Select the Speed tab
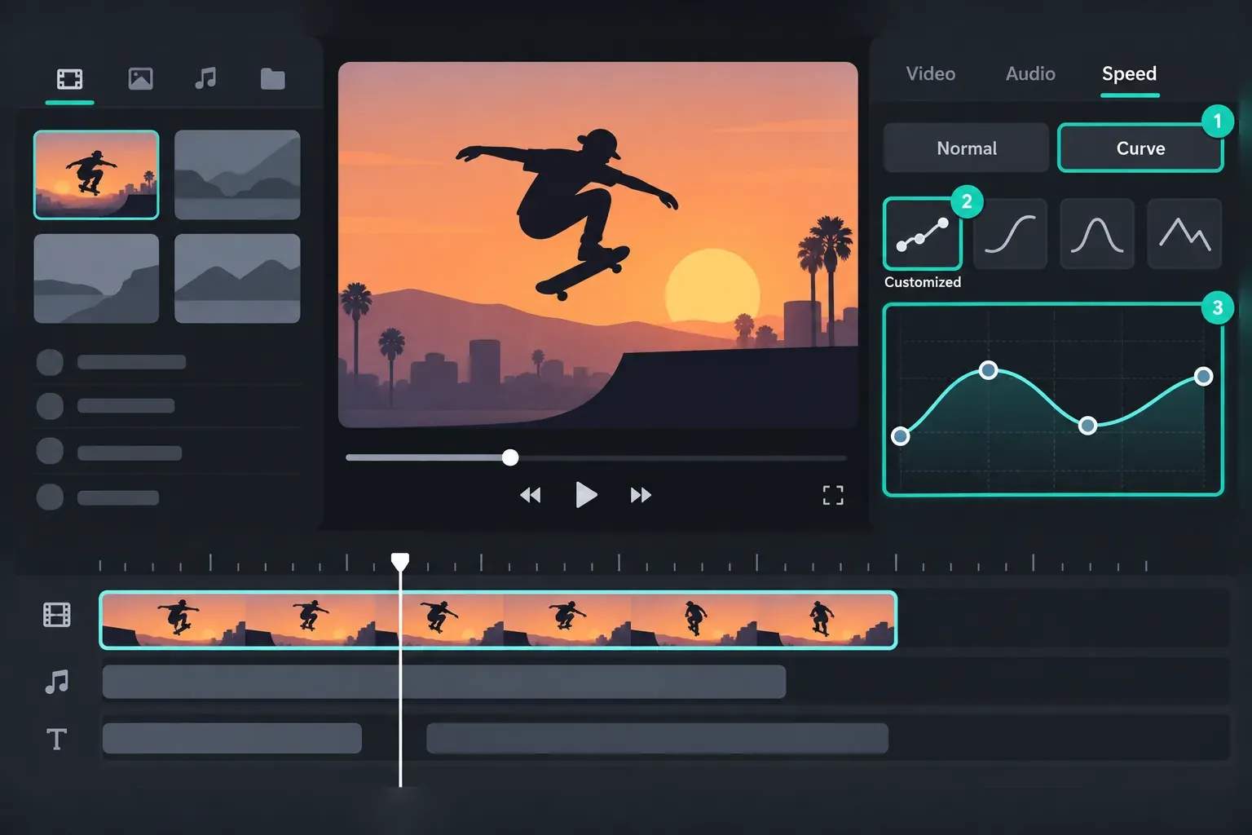 [1129, 73]
